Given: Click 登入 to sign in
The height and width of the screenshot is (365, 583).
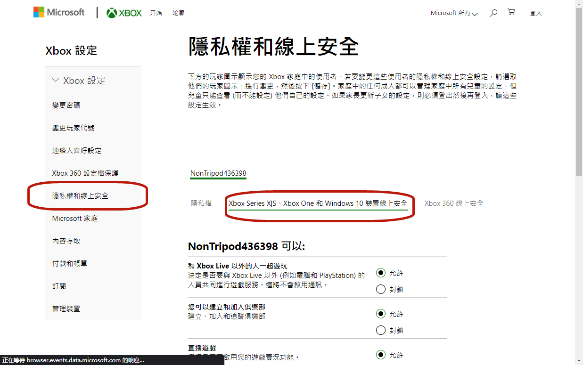Looking at the screenshot, I should click(x=536, y=14).
